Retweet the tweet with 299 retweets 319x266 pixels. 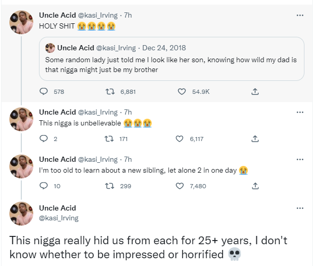pyautogui.click(x=110, y=186)
